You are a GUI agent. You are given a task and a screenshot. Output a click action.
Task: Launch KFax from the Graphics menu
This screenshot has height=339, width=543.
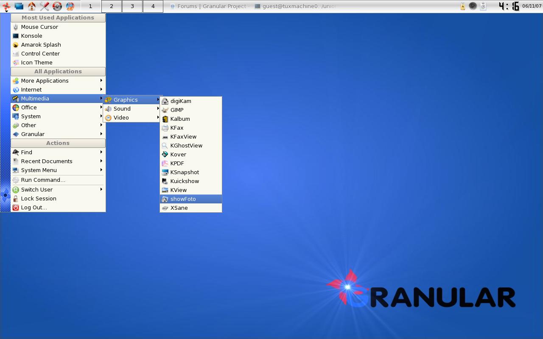[191, 128]
